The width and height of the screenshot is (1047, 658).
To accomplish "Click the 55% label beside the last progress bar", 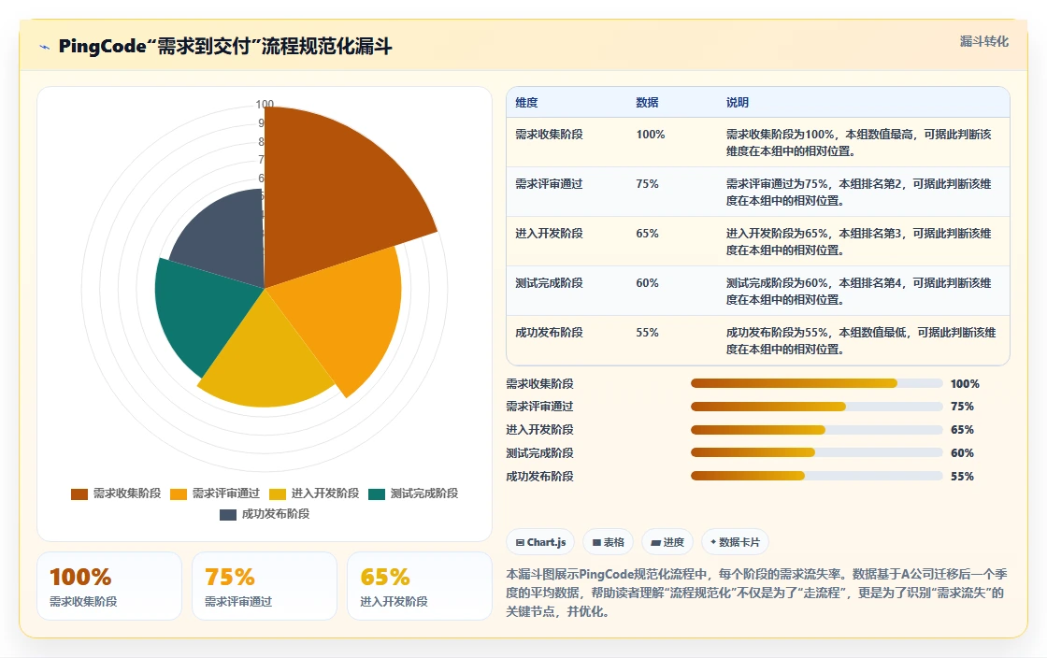I will 962,477.
